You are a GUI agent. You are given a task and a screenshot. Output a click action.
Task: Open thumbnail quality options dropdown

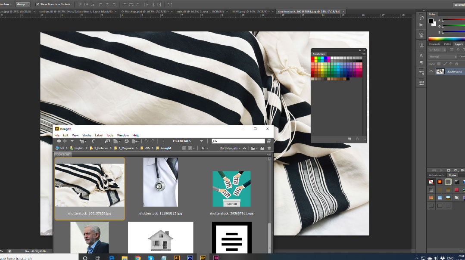click(191, 149)
